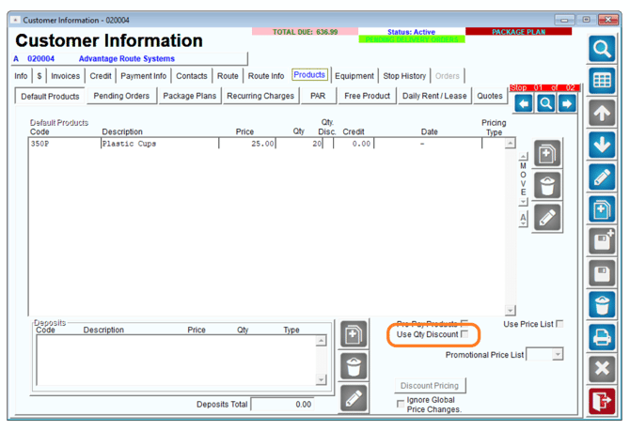Click the quantity 20 cell

pyautogui.click(x=299, y=144)
